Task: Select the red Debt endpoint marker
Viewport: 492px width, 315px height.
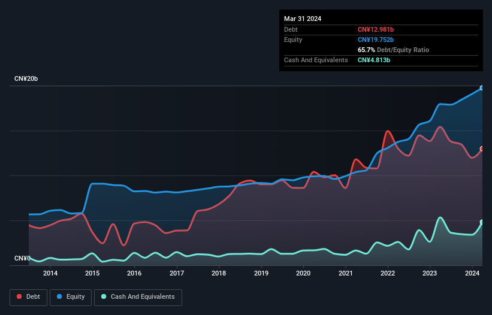Action: [x=482, y=149]
